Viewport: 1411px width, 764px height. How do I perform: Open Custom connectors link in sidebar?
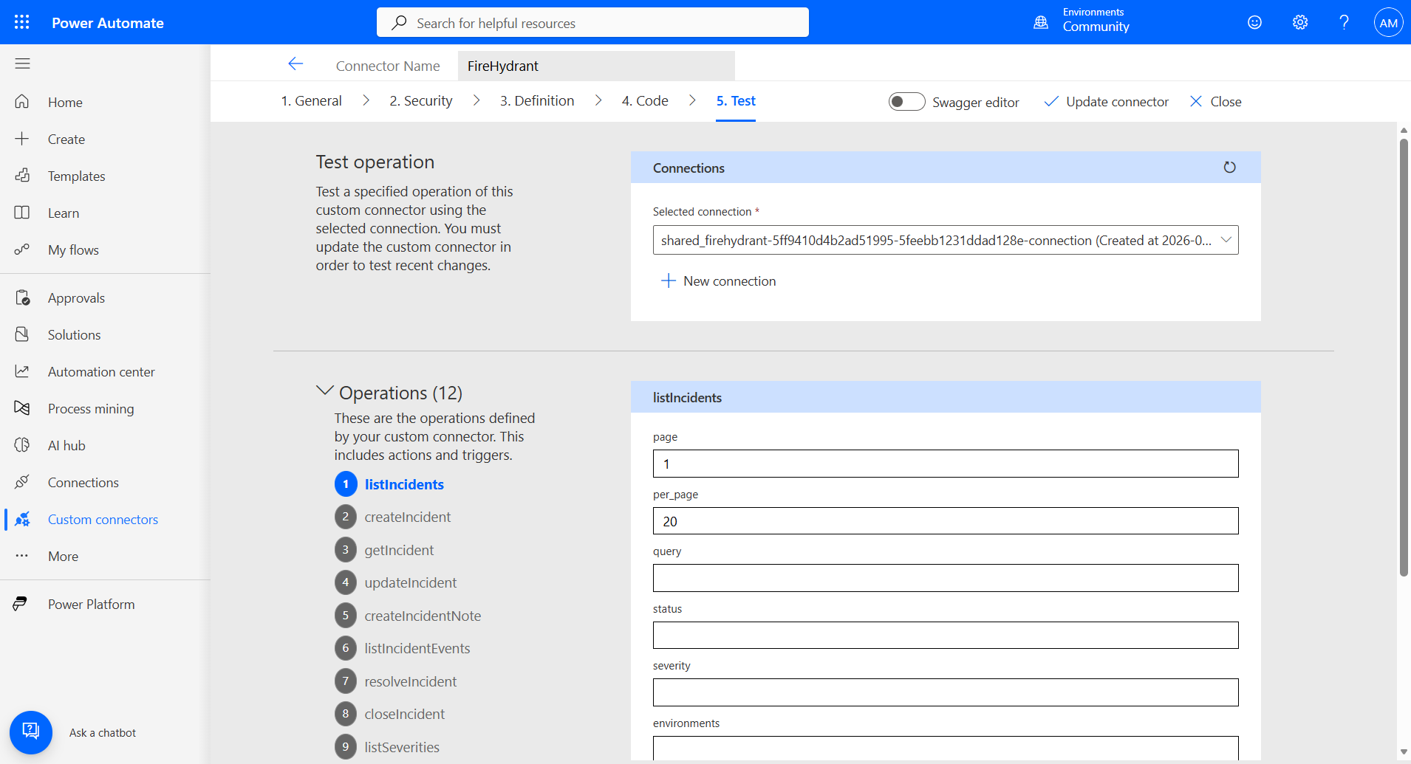pos(103,519)
